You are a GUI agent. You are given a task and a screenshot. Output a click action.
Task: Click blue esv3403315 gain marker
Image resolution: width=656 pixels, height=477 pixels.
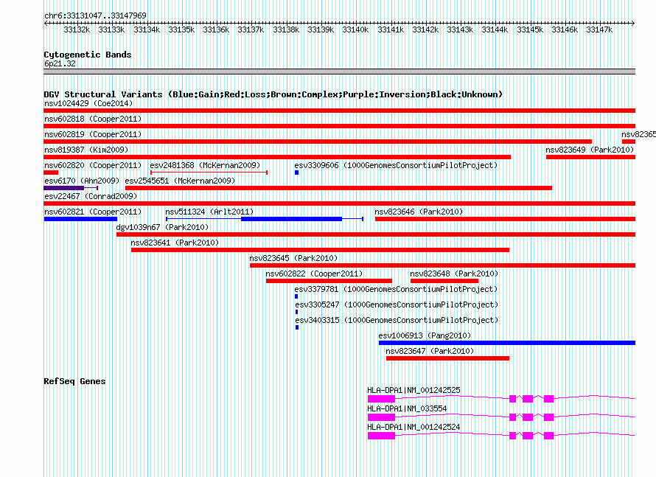click(297, 327)
